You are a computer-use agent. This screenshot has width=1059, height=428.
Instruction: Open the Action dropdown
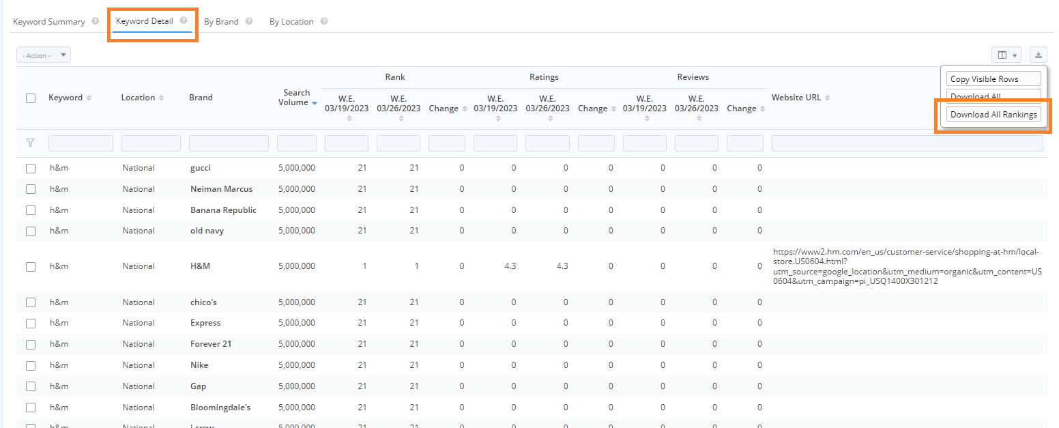coord(44,55)
